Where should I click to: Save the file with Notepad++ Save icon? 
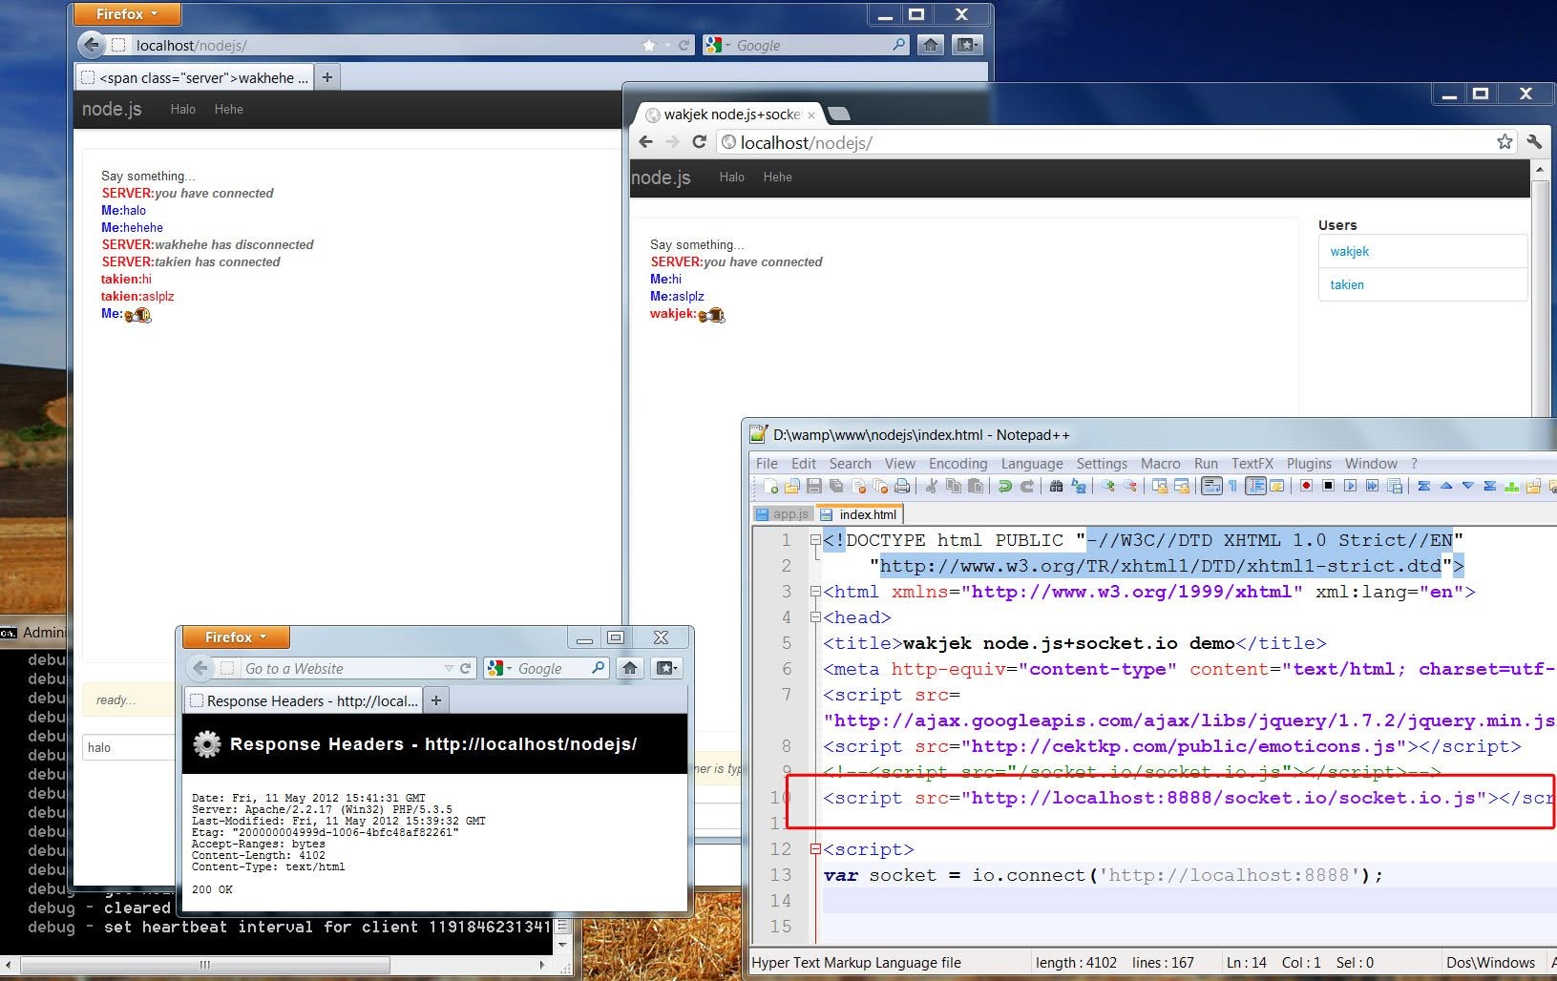click(814, 486)
